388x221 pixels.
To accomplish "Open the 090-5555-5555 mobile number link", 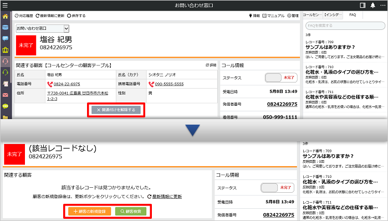I will pos(169,84).
